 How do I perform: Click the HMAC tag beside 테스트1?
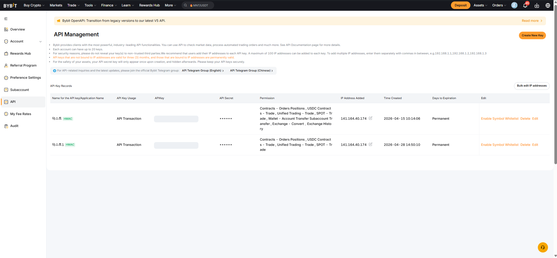70,145
